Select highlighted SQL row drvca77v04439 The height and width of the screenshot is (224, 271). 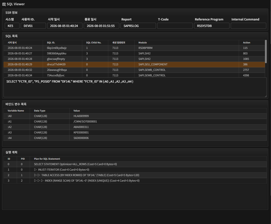134,64
